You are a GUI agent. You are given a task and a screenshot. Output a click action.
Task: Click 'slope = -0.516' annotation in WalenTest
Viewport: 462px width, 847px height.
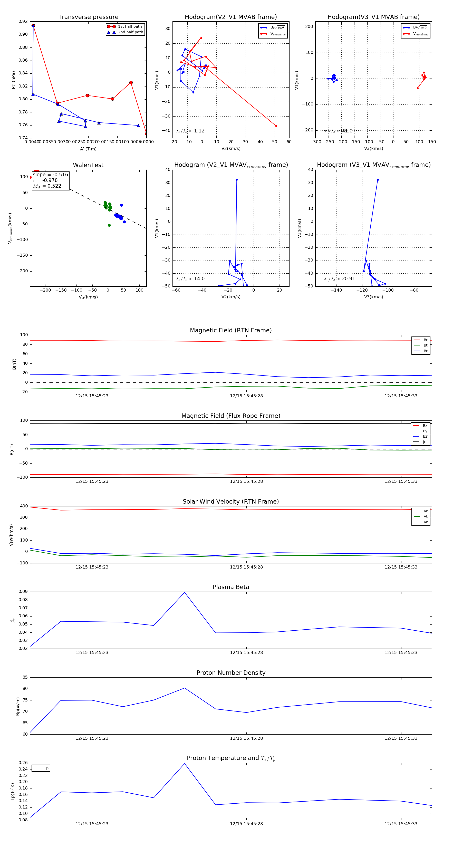[50, 175]
